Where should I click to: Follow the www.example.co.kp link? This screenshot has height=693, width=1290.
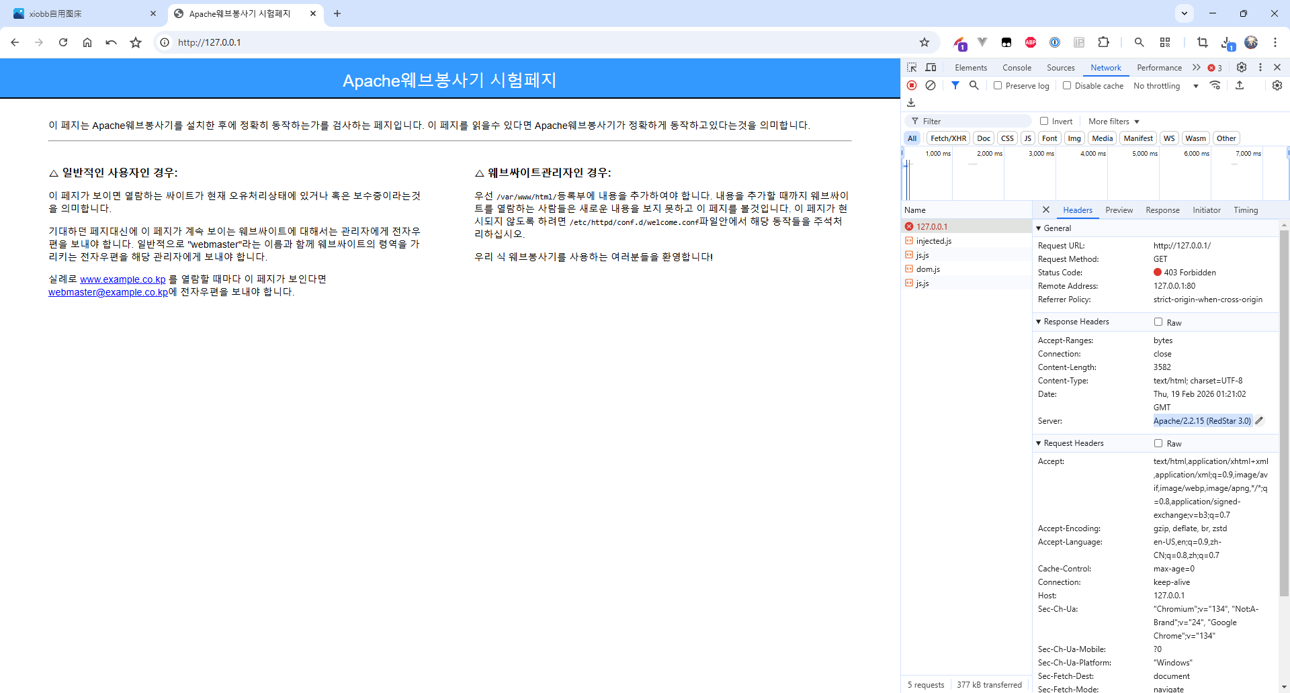coord(122,279)
